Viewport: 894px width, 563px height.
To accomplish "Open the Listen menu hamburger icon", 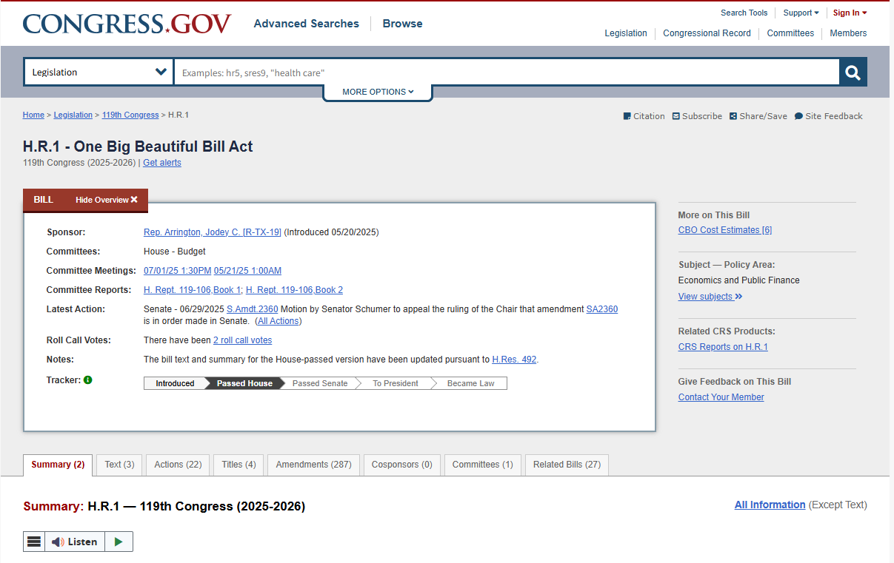I will tap(34, 542).
